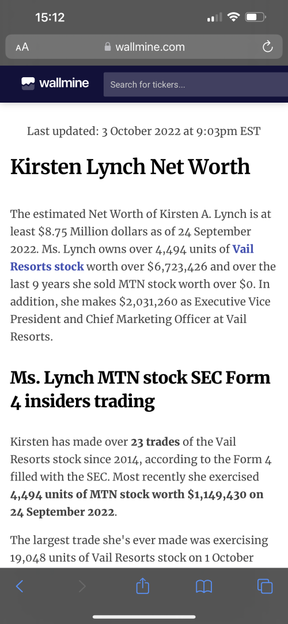The height and width of the screenshot is (624, 288).
Task: Tap the cellular signal bars icon
Action: 214,17
